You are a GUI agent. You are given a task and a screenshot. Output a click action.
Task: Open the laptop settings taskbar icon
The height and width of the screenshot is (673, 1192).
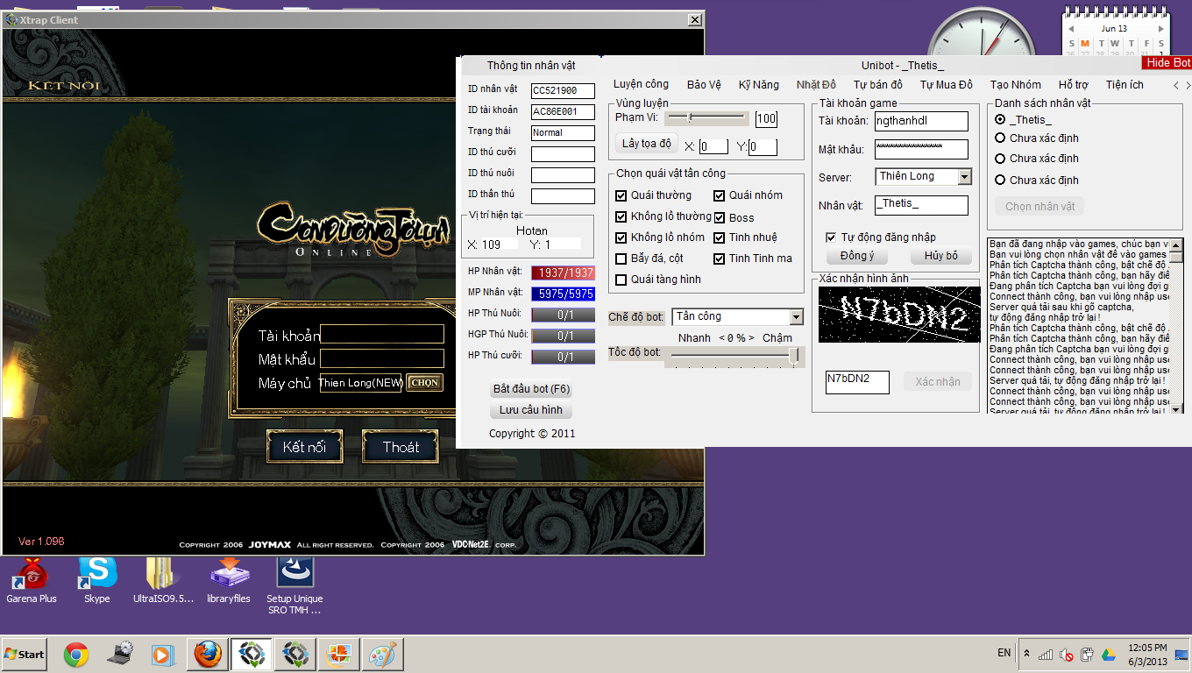click(120, 655)
